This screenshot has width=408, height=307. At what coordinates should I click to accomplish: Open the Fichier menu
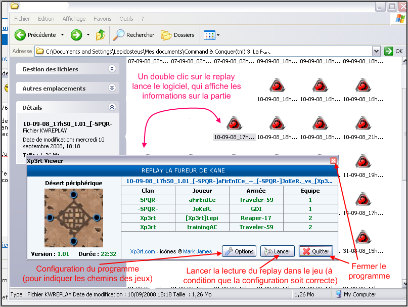coord(22,19)
